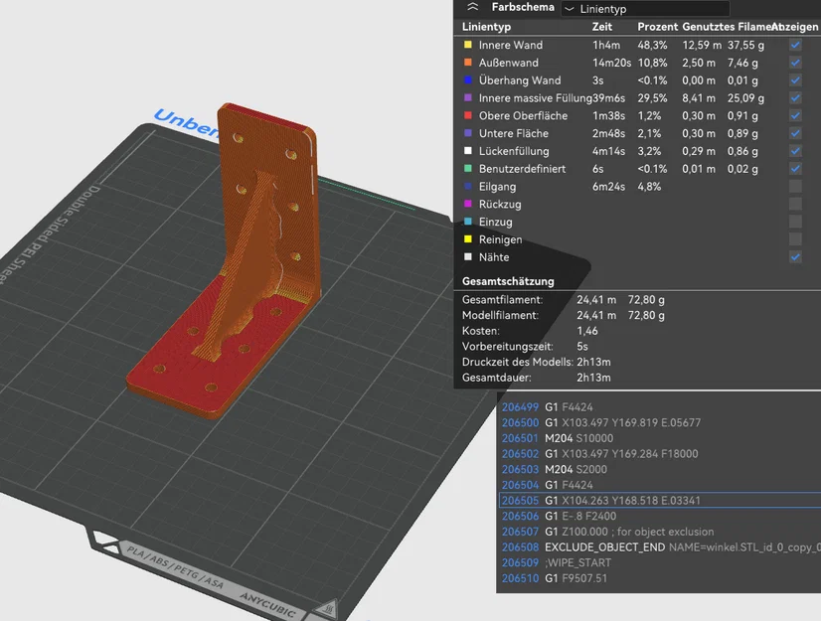Toggle the Außenwand visibility checkbox
The image size is (821, 621).
click(795, 63)
